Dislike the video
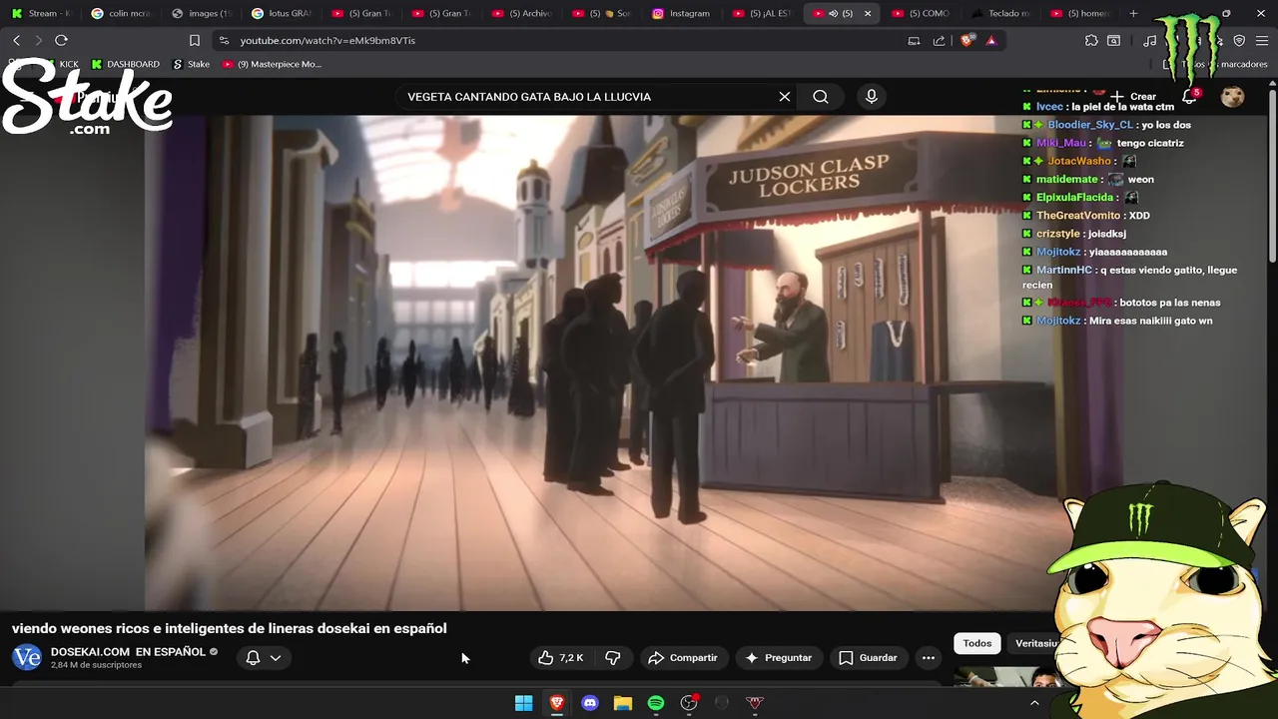 click(x=613, y=657)
